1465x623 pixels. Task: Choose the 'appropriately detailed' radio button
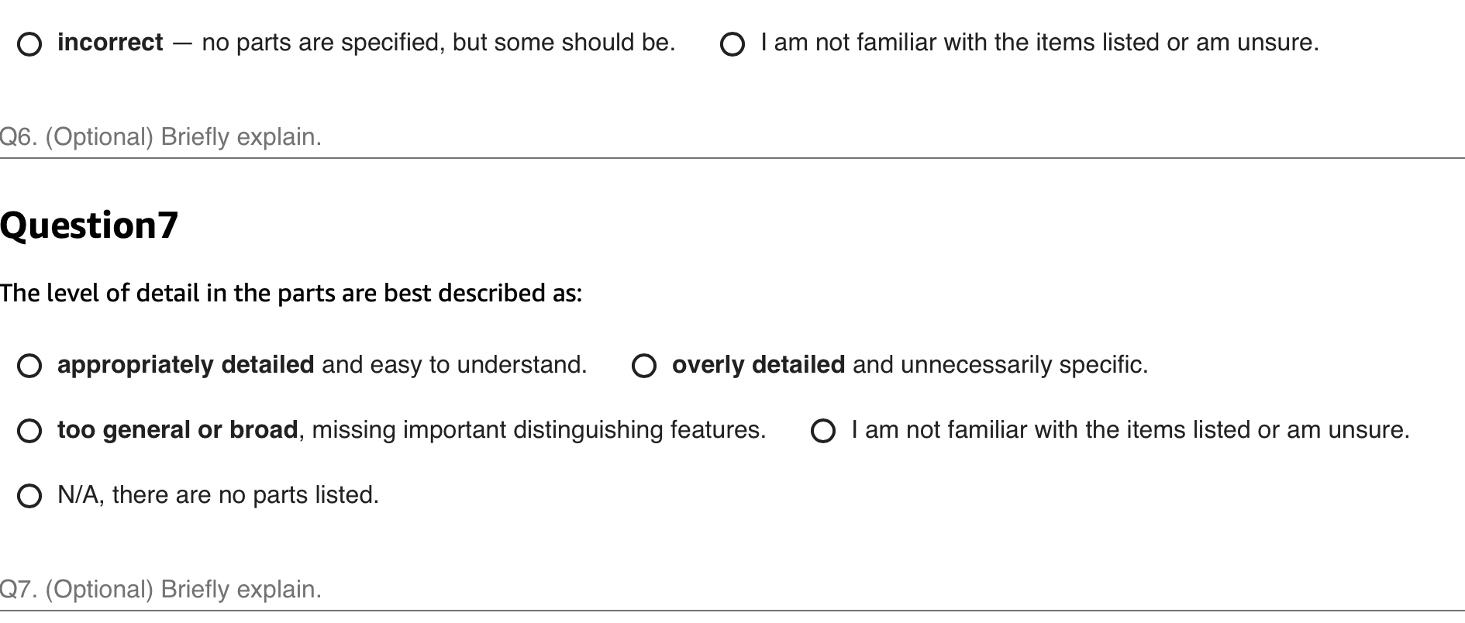pyautogui.click(x=29, y=366)
